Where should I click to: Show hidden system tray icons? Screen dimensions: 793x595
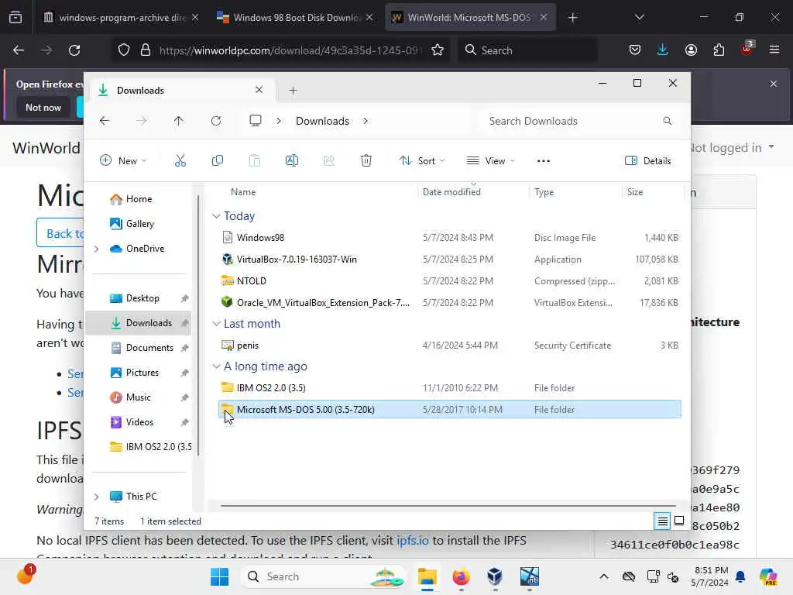click(604, 576)
